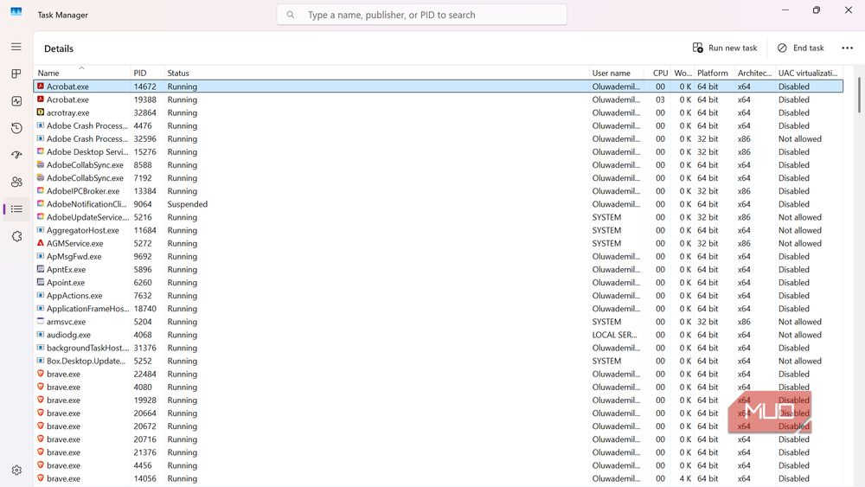The height and width of the screenshot is (487, 865).
Task: Sort by the Platform column header
Action: click(x=714, y=73)
